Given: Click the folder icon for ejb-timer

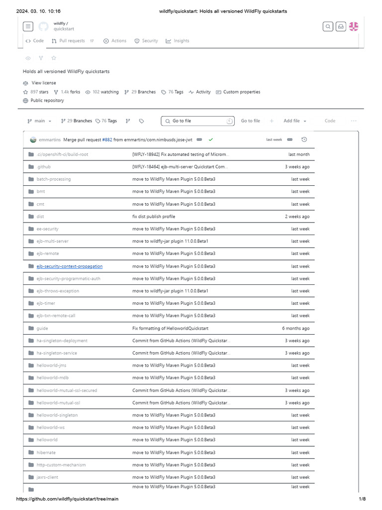Looking at the screenshot, I should tap(31, 303).
